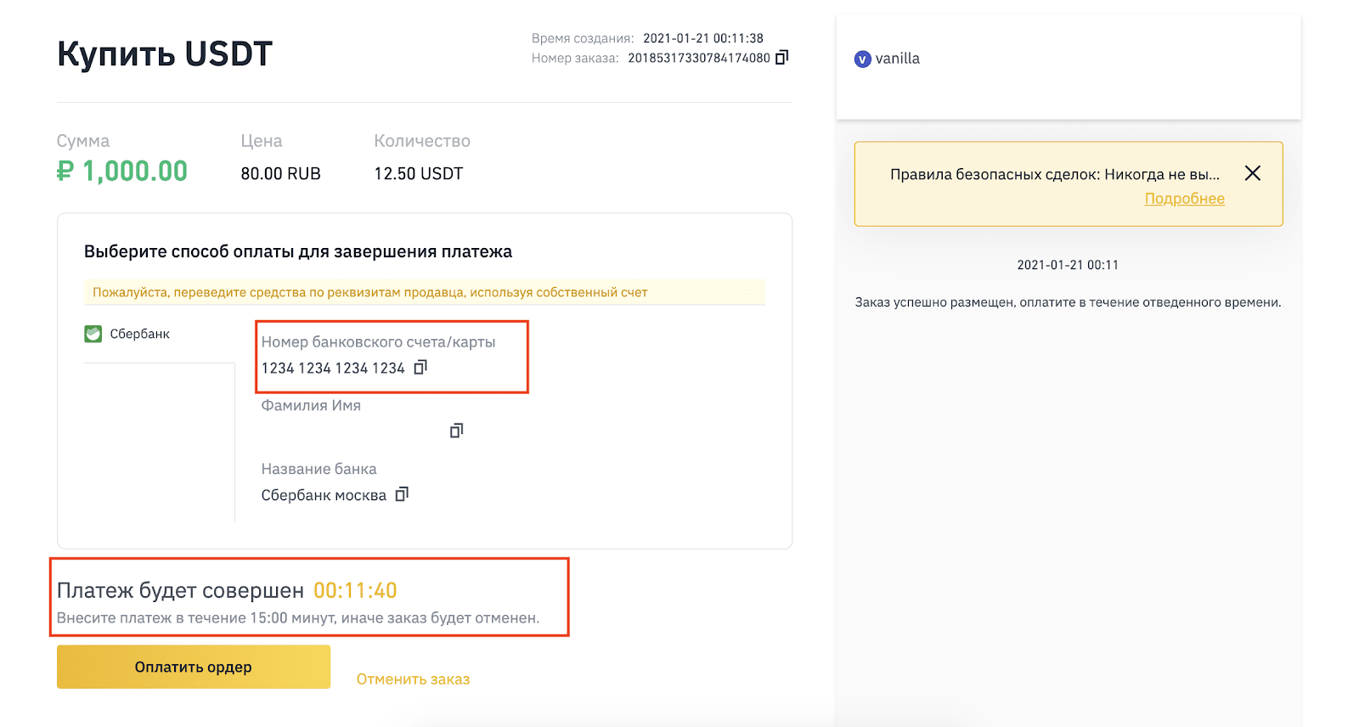This screenshot has width=1359, height=727.
Task: Click the Оплатить ордер button
Action: (194, 667)
